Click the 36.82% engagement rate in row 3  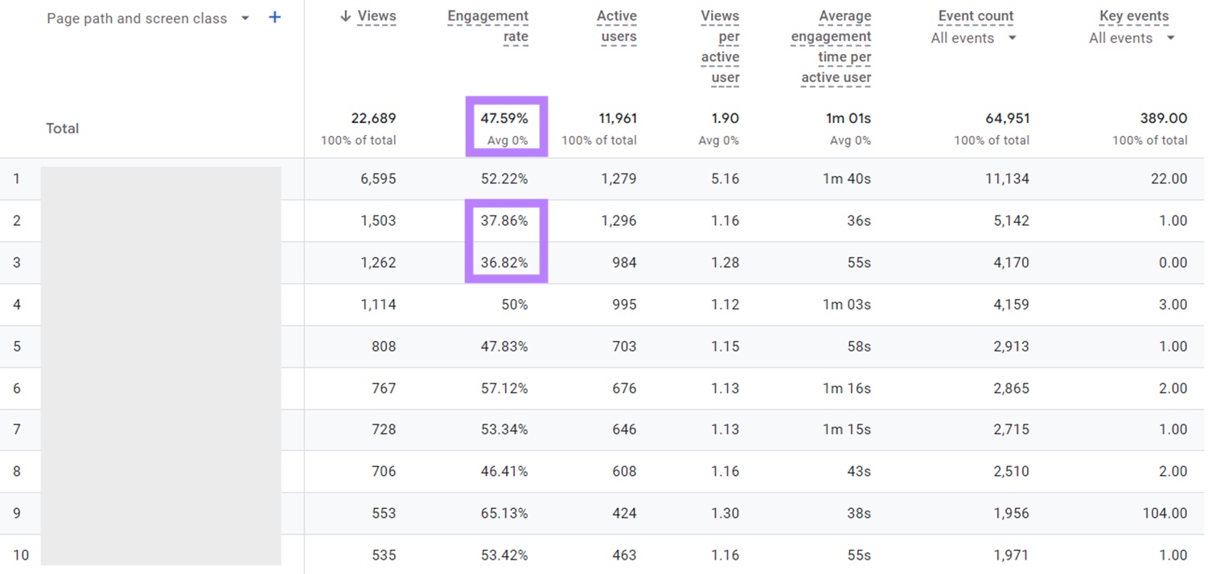[x=505, y=262]
